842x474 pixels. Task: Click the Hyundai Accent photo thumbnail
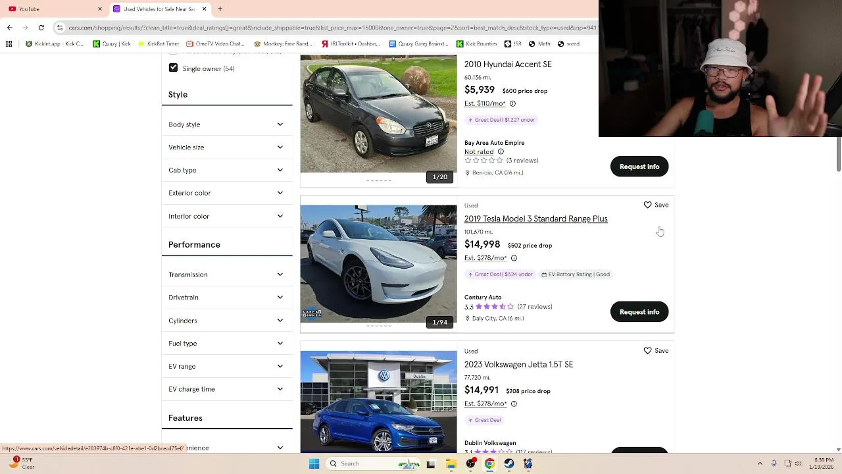[378, 114]
